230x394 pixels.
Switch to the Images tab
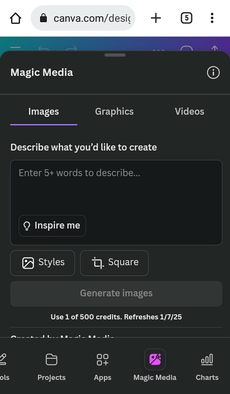pyautogui.click(x=44, y=112)
